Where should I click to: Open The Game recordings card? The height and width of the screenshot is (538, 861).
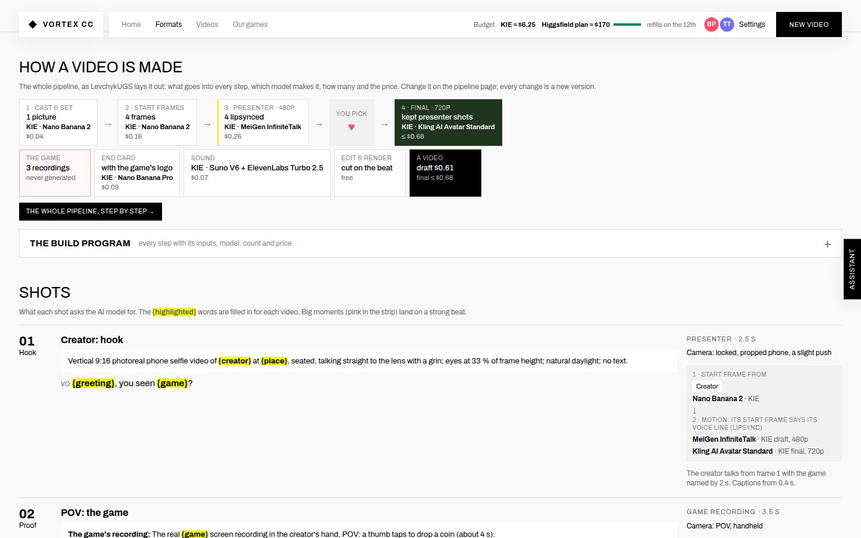(x=55, y=173)
